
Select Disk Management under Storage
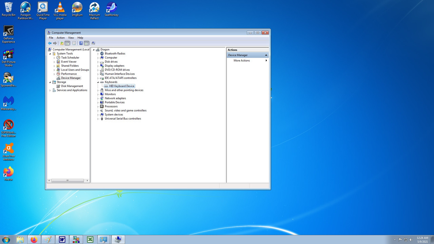[72, 86]
